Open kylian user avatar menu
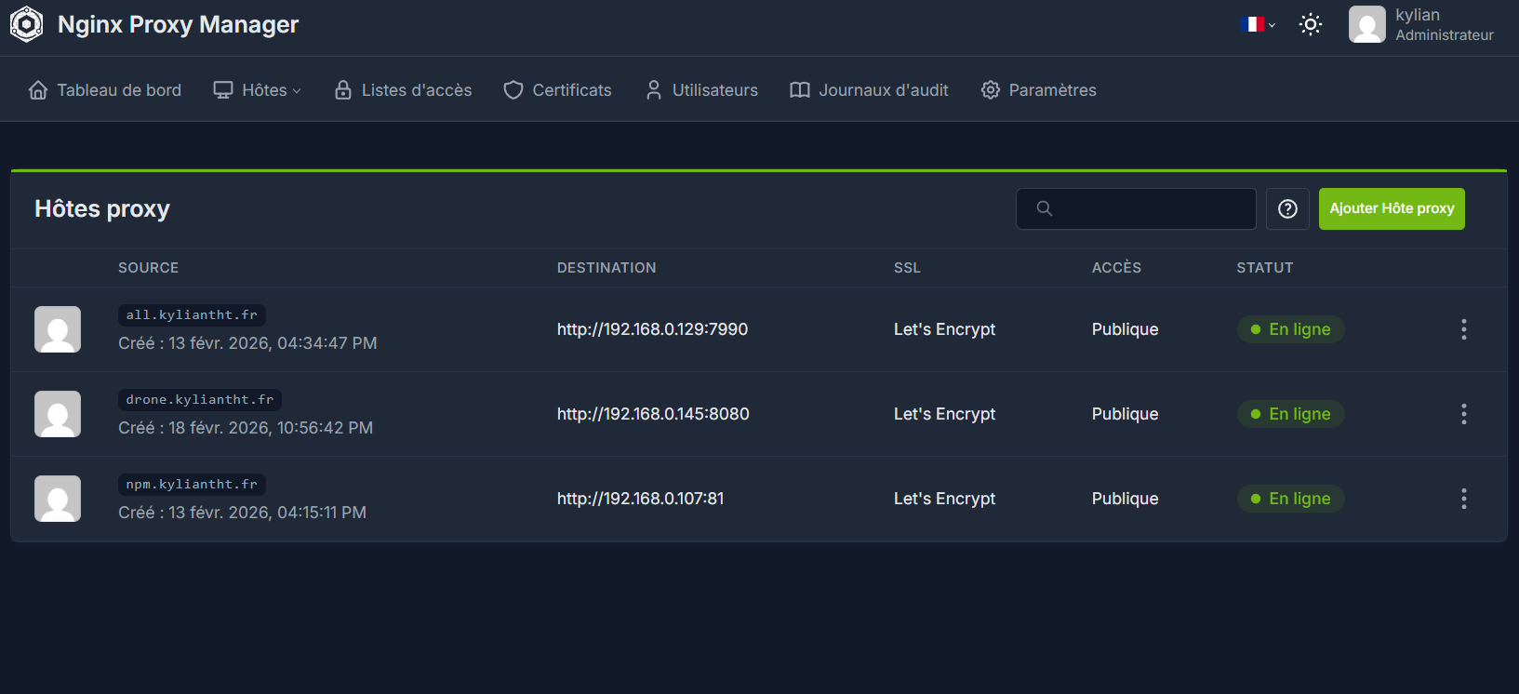Image resolution: width=1519 pixels, height=694 pixels. (x=1367, y=24)
